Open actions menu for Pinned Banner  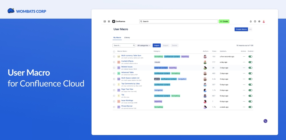(244, 107)
